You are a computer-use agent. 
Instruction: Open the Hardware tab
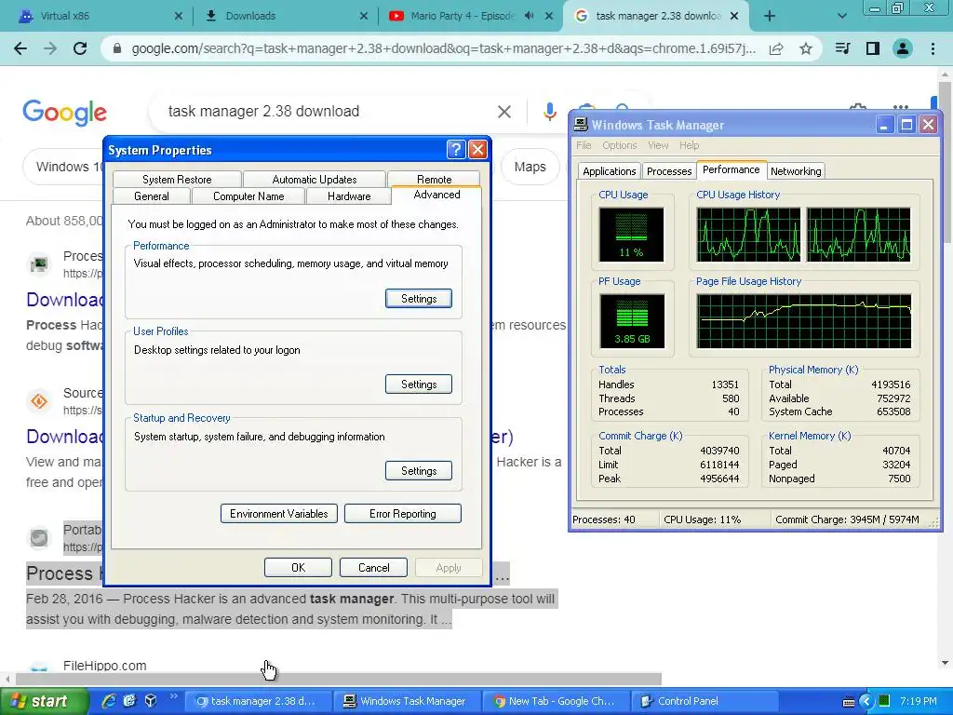tap(349, 196)
